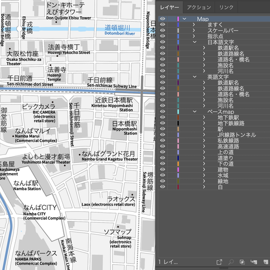The height and width of the screenshot is (270, 270).
Task: Click the Namba Station map label
Action: (x=27, y=189)
